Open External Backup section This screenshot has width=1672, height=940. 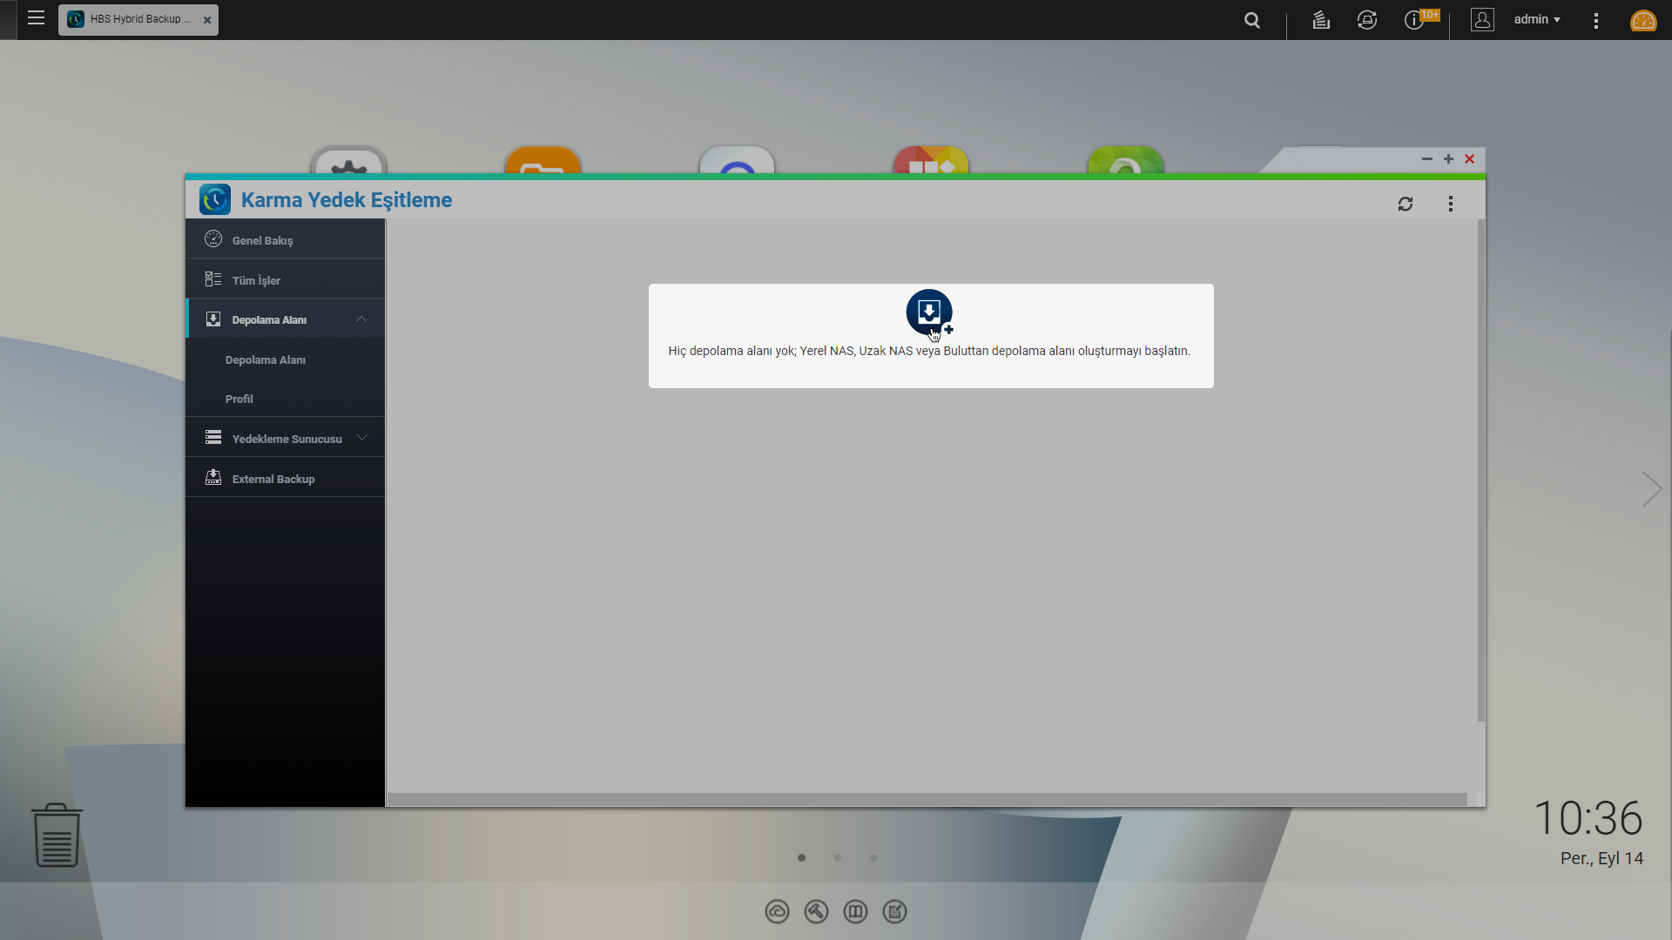(x=273, y=479)
